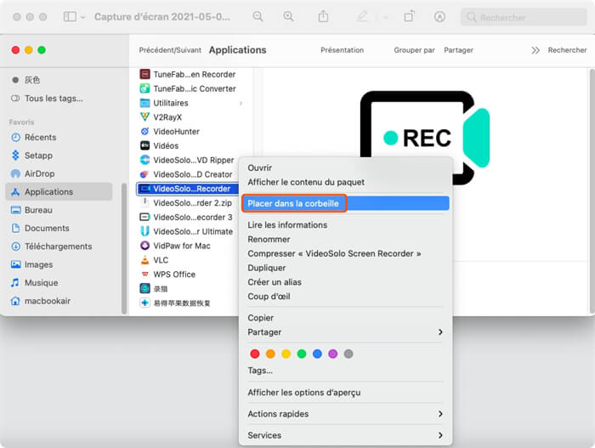Choose Créer un alias
Viewport: 595px width, 448px height.
pyautogui.click(x=345, y=282)
